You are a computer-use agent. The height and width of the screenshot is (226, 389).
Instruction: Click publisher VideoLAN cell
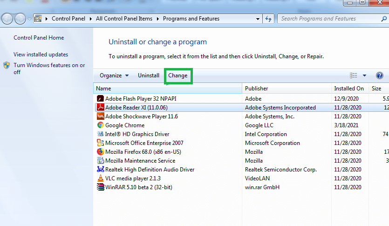[257, 178]
